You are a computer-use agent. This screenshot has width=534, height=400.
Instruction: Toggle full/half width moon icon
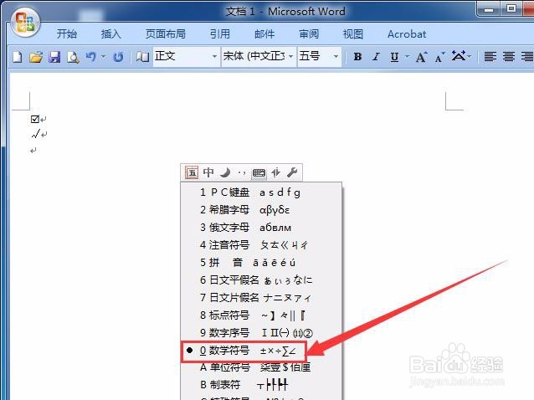click(225, 172)
